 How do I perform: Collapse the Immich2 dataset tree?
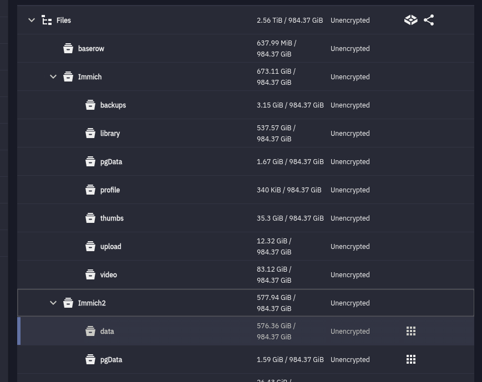[x=53, y=303]
